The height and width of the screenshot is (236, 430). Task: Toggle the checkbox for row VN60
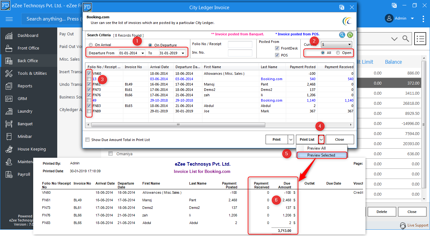89,74
